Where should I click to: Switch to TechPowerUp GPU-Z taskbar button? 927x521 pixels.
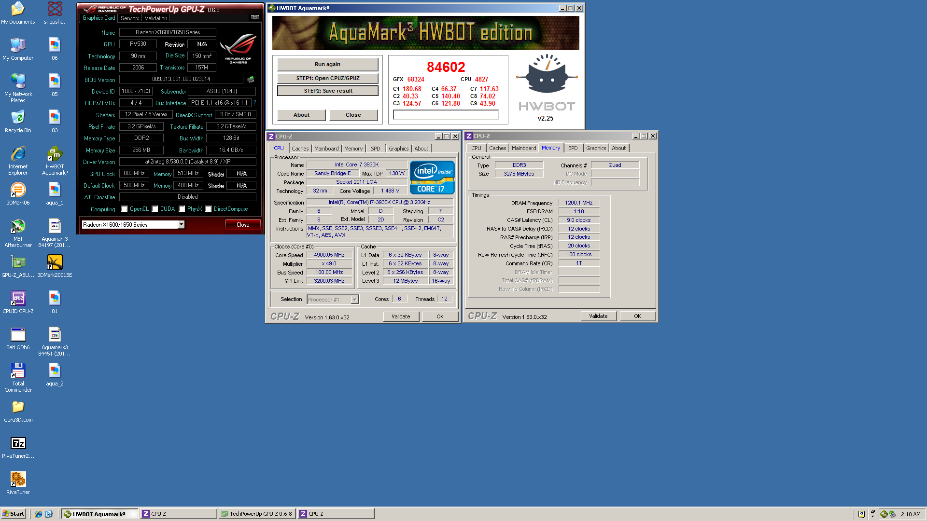tap(257, 514)
